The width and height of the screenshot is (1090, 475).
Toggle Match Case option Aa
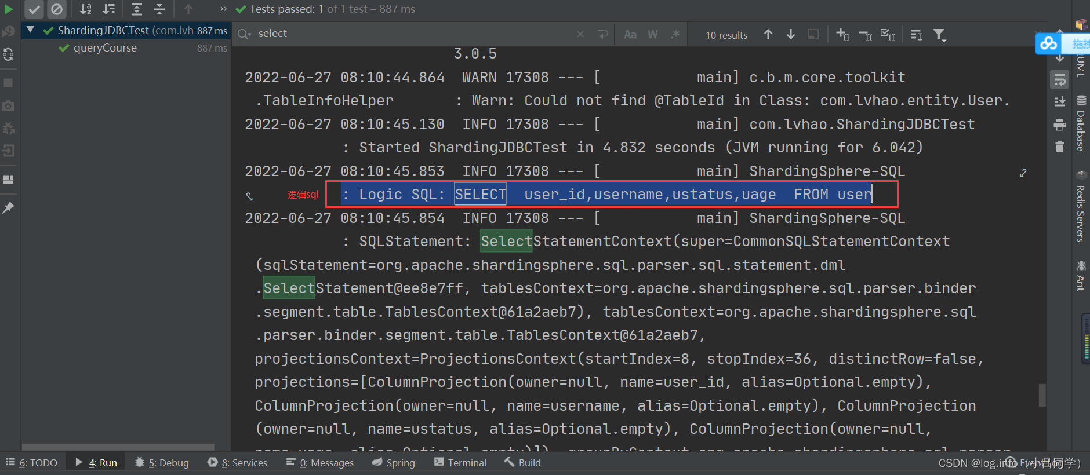(x=630, y=35)
